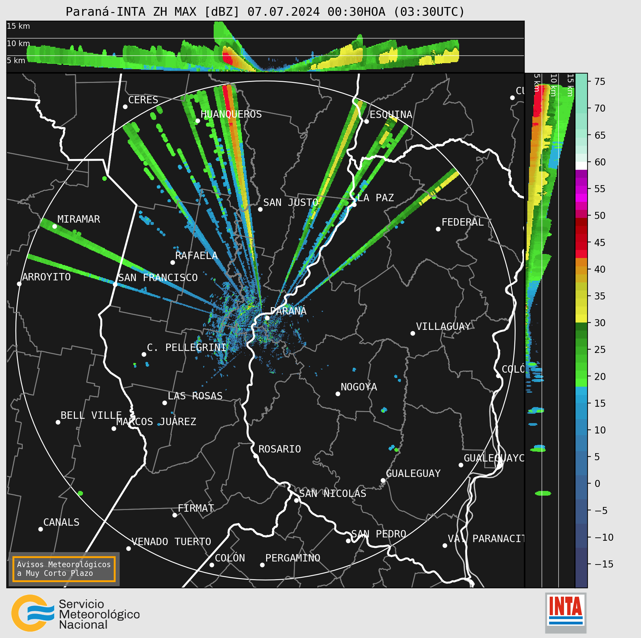Click the ESQUINA city label
This screenshot has width=641, height=638.
(x=391, y=115)
